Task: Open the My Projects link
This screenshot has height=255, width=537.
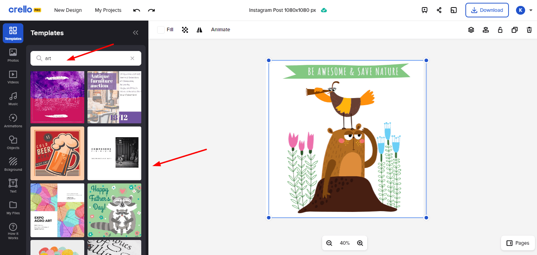Action: 108,10
